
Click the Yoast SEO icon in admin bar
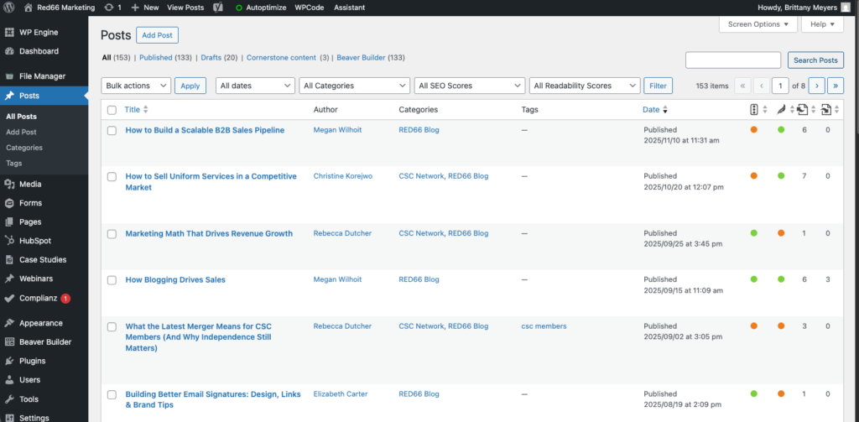tap(217, 8)
